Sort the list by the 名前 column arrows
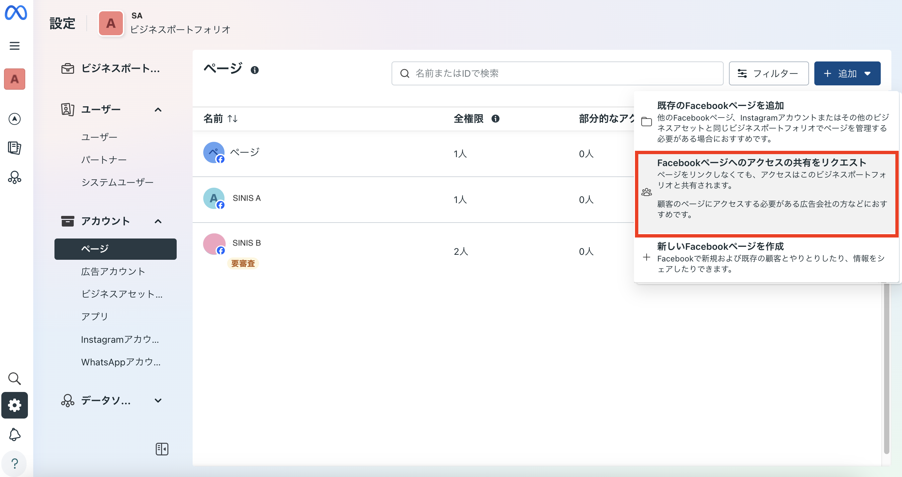Image resolution: width=902 pixels, height=477 pixels. click(x=232, y=119)
